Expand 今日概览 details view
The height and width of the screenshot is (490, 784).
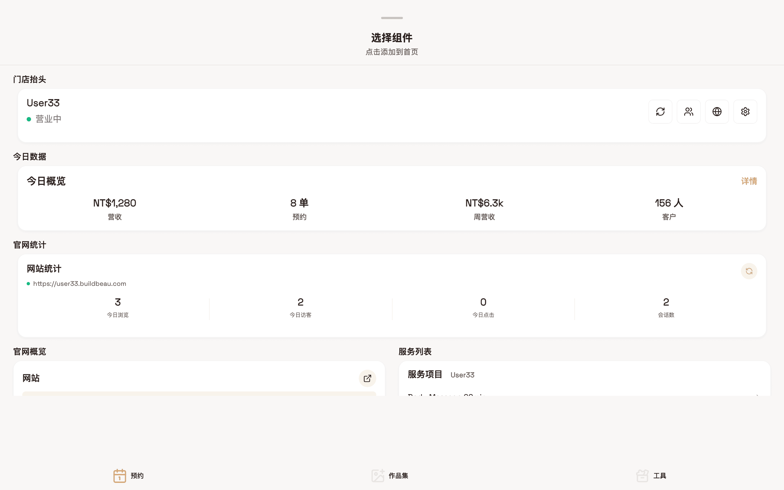coord(749,181)
